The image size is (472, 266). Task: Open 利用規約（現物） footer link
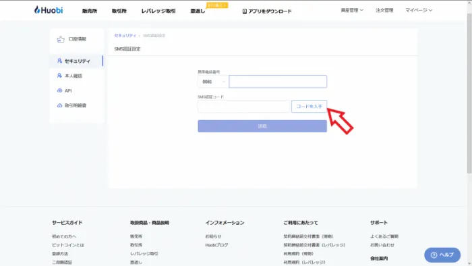click(x=298, y=254)
